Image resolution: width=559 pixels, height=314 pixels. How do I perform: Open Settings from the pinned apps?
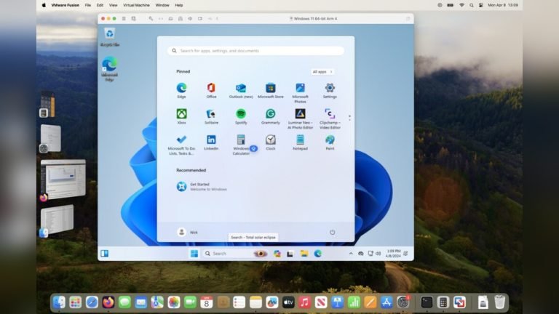click(330, 90)
